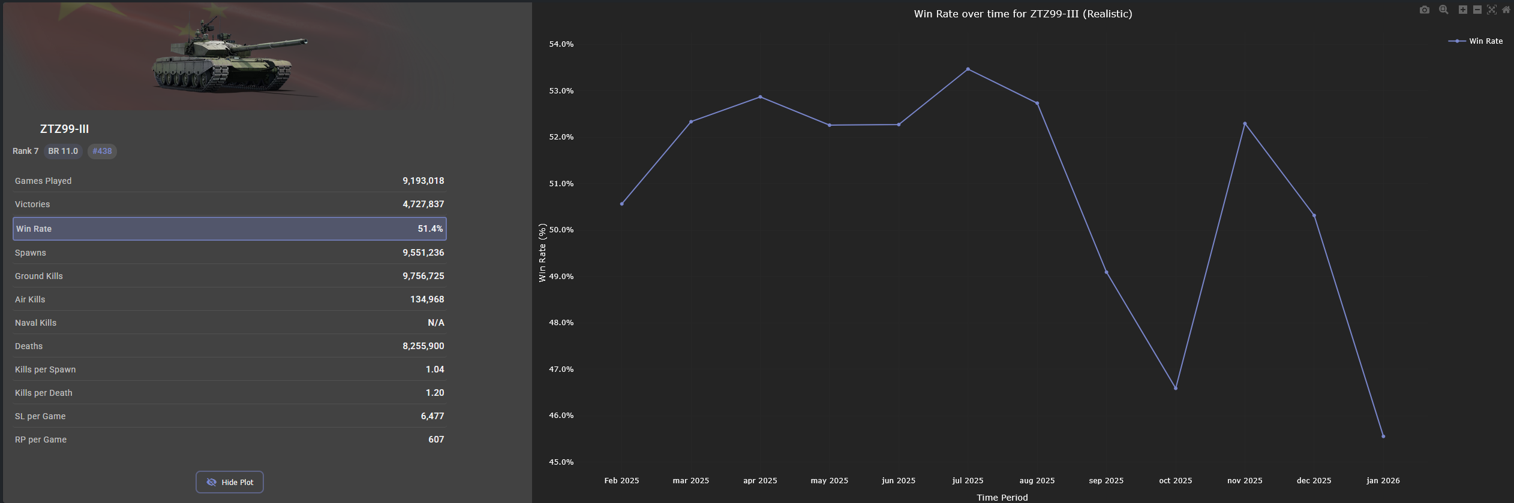Download plot as PNG with camera icon
The height and width of the screenshot is (503, 1514).
tap(1425, 10)
